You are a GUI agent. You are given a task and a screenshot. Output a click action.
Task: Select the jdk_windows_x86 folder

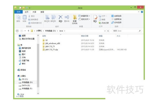pyautogui.click(x=51, y=43)
